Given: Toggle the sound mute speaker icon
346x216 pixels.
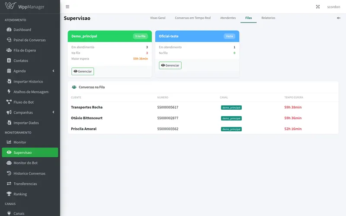Looking at the screenshot, I should pyautogui.click(x=339, y=18).
